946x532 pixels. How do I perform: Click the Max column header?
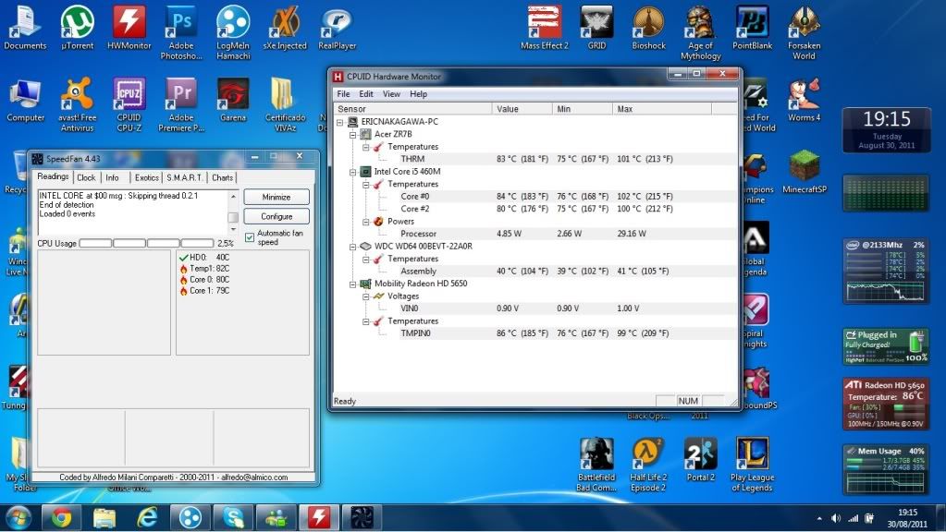(662, 109)
